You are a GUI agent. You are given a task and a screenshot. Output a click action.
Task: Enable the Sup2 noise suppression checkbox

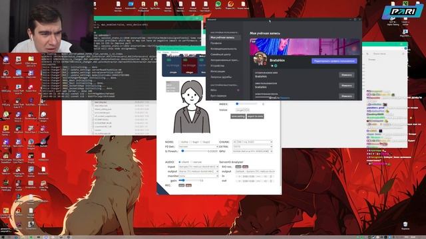201,142
